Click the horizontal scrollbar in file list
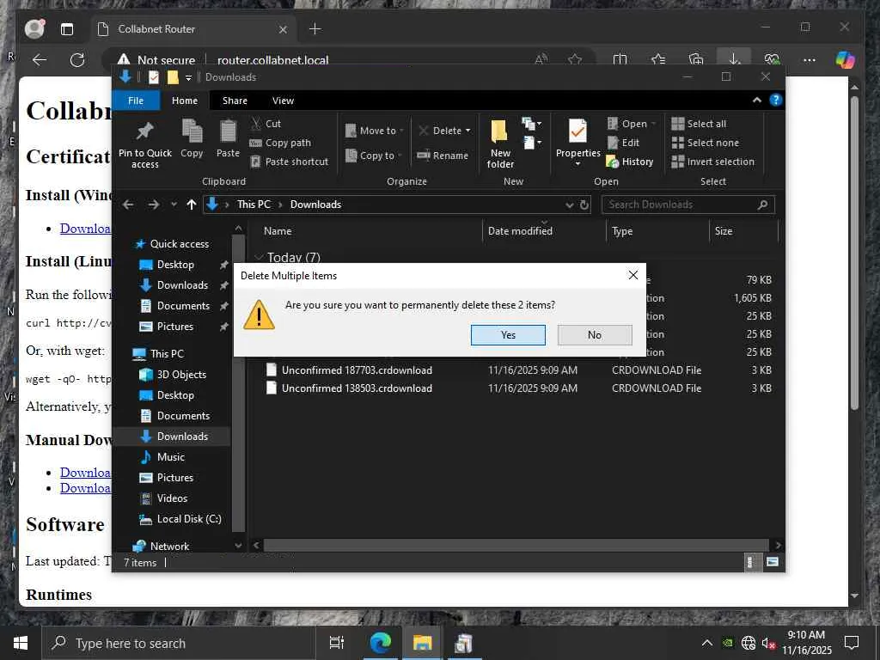This screenshot has width=880, height=660. point(516,545)
